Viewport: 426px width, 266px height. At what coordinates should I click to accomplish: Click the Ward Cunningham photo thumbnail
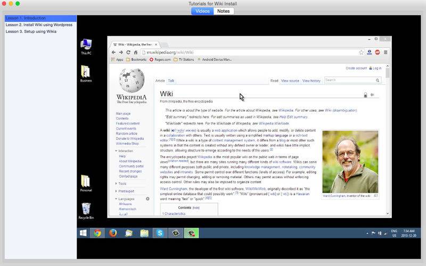(x=350, y=162)
